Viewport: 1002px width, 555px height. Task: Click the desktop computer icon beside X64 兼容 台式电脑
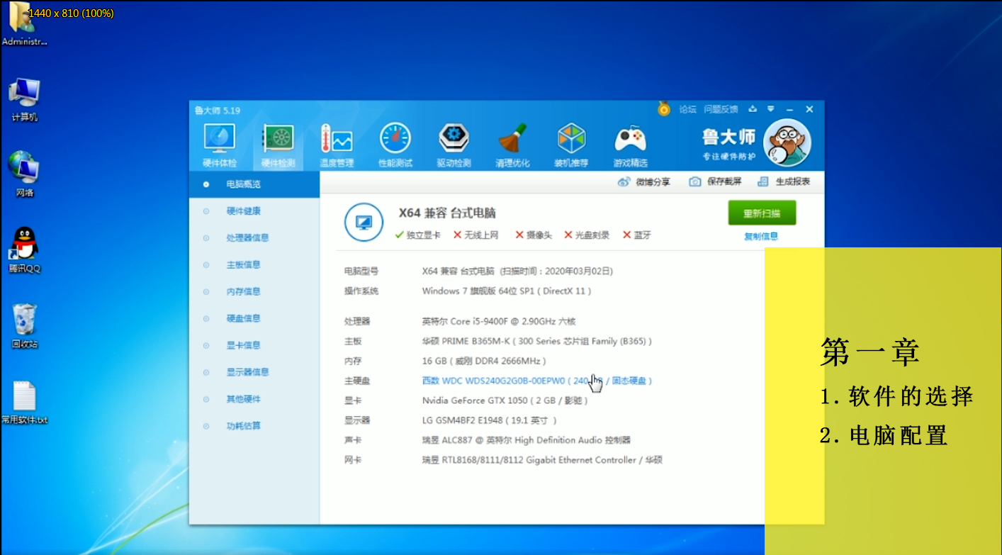pos(364,223)
